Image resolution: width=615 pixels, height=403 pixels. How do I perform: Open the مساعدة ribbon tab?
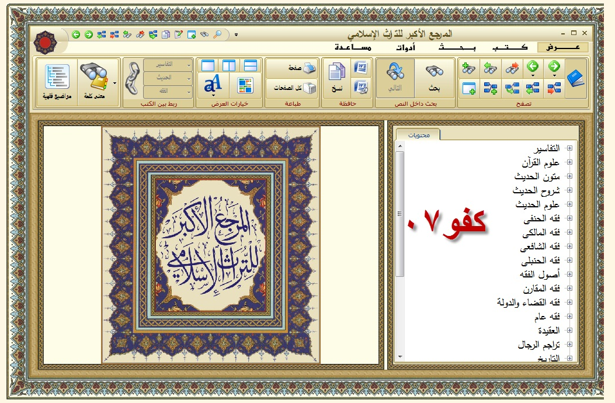coord(353,47)
